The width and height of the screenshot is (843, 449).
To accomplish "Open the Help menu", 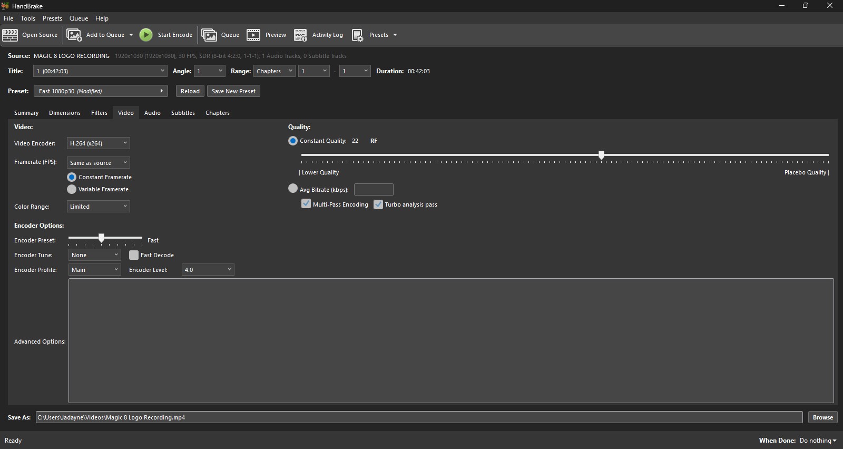I will (x=102, y=18).
